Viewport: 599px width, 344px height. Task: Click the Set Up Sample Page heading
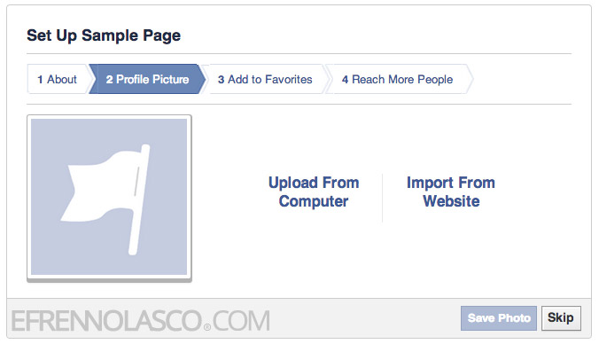point(104,35)
